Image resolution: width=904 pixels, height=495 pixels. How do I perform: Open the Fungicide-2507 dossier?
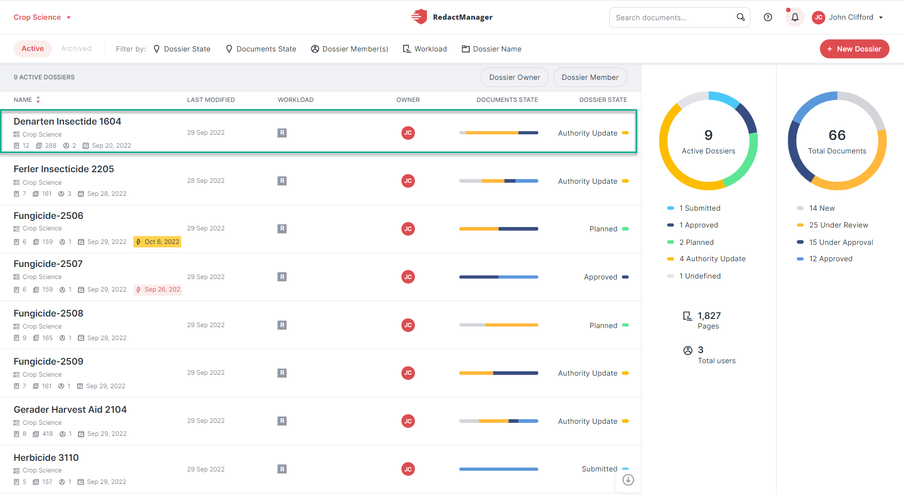point(48,264)
